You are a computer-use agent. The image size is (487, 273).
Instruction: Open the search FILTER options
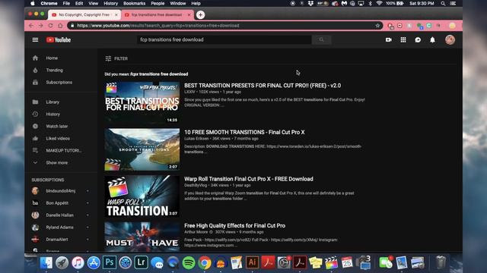pos(116,58)
